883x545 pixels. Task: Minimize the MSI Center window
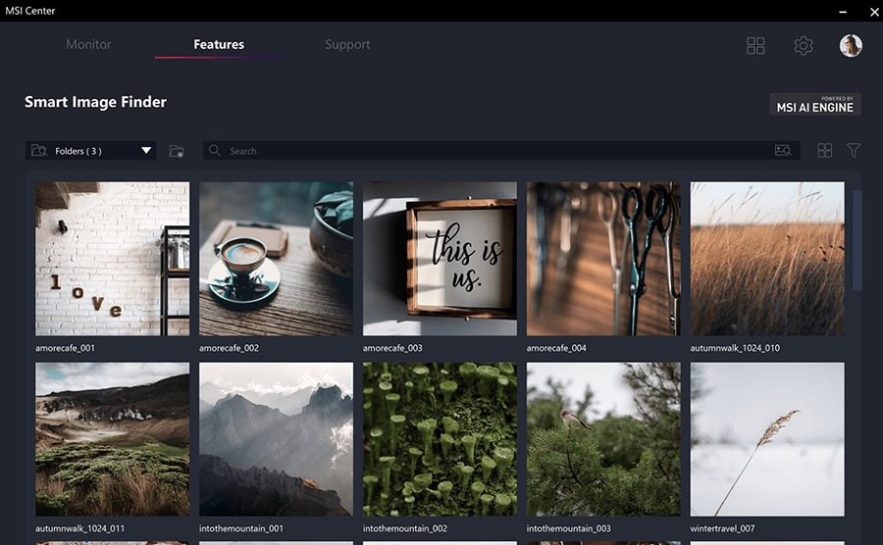[843, 11]
